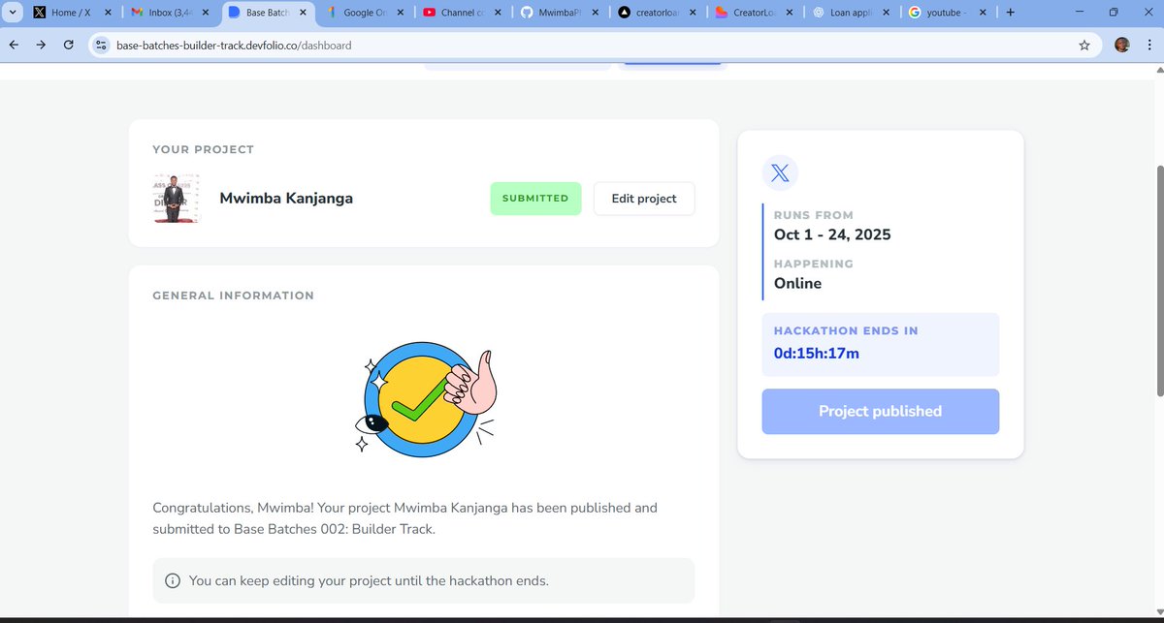This screenshot has height=623, width=1164.
Task: Reload the dashboard page
Action: click(x=68, y=45)
